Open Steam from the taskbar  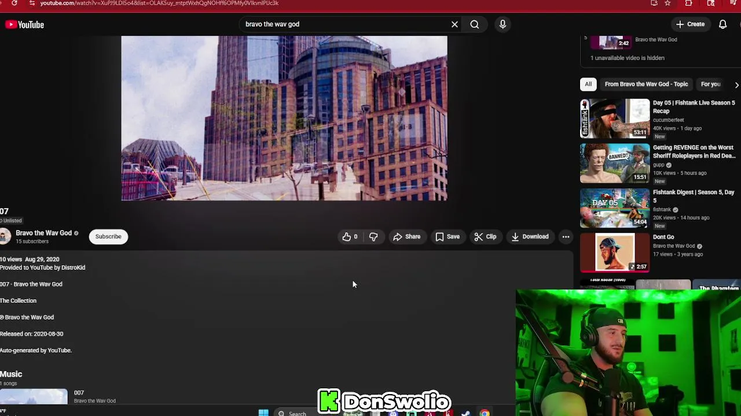click(465, 413)
